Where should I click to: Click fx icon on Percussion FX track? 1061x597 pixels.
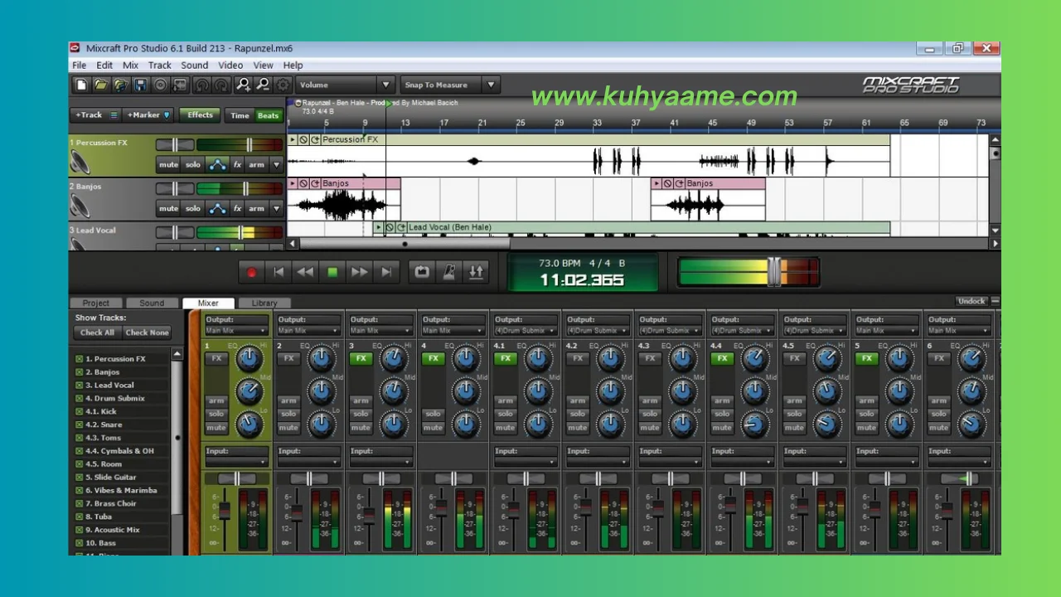click(237, 164)
